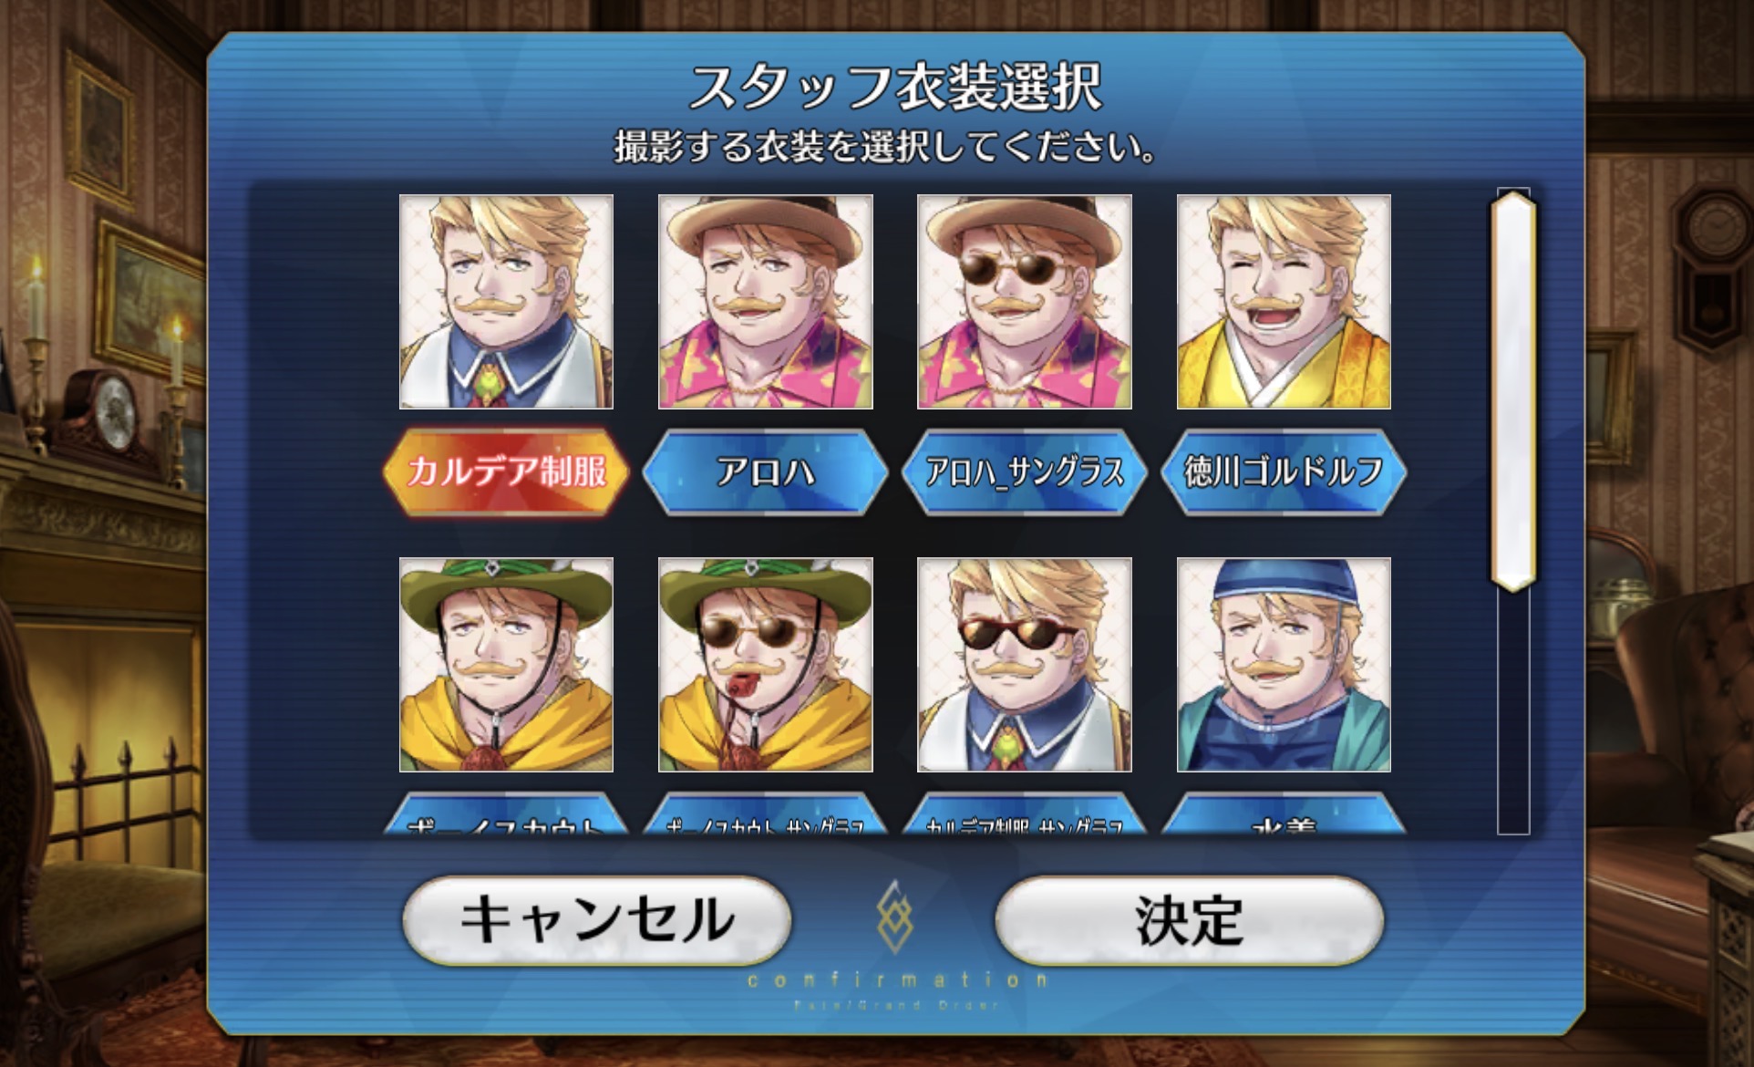Choose the Boy Scout green hat portrait

(x=506, y=665)
